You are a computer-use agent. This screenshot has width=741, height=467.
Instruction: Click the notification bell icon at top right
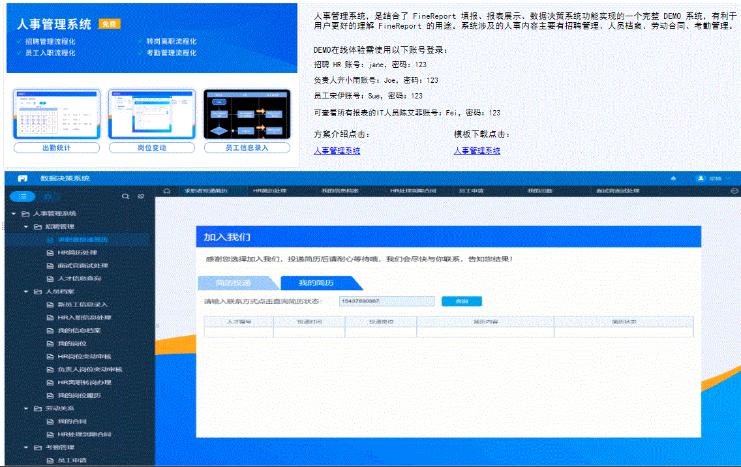tap(673, 178)
